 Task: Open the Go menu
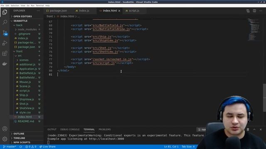28,5
